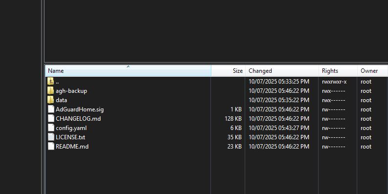Viewport: 388px width, 194px height.
Task: Click the AdGuardHome.sig file icon
Action: click(51, 109)
